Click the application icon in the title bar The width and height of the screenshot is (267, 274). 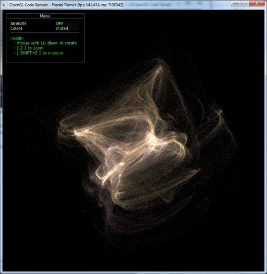(5, 5)
